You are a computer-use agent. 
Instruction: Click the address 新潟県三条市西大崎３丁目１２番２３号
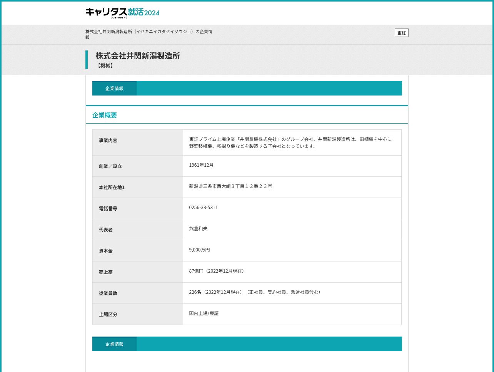point(230,186)
